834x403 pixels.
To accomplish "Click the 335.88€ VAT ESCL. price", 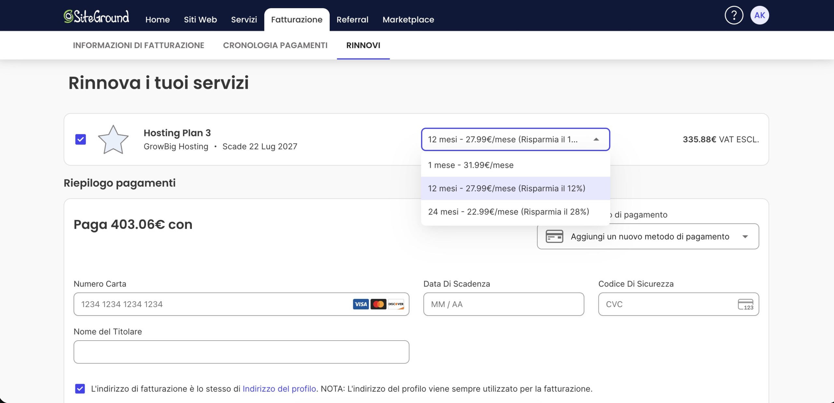I will [x=721, y=139].
